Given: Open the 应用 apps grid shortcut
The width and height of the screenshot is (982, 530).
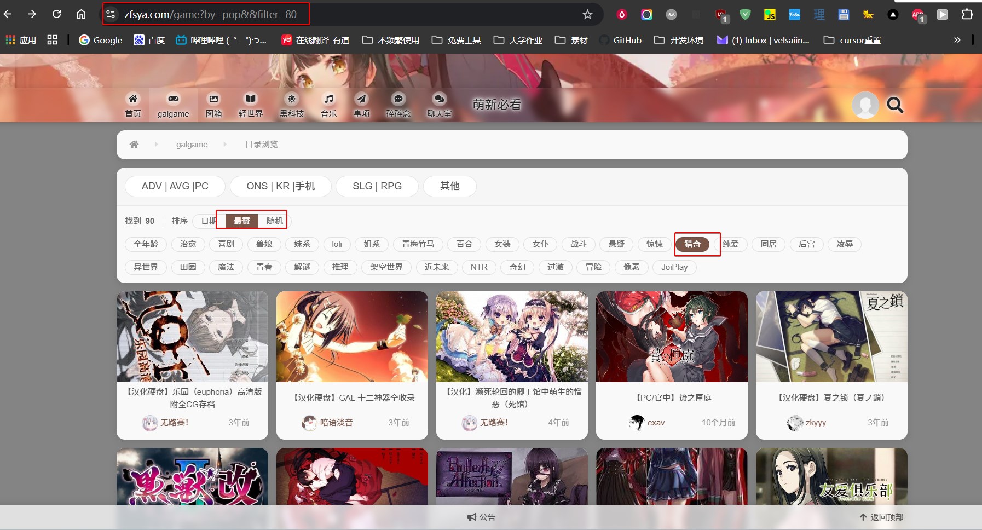Looking at the screenshot, I should coord(21,40).
